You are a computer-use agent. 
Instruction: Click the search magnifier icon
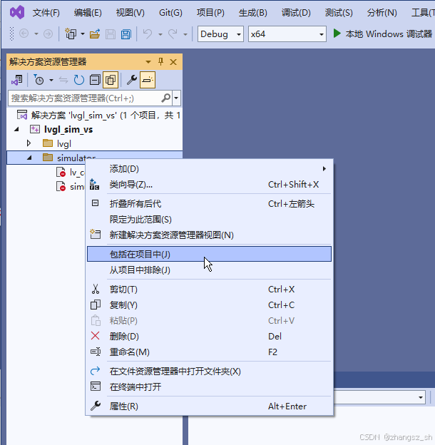tap(166, 98)
